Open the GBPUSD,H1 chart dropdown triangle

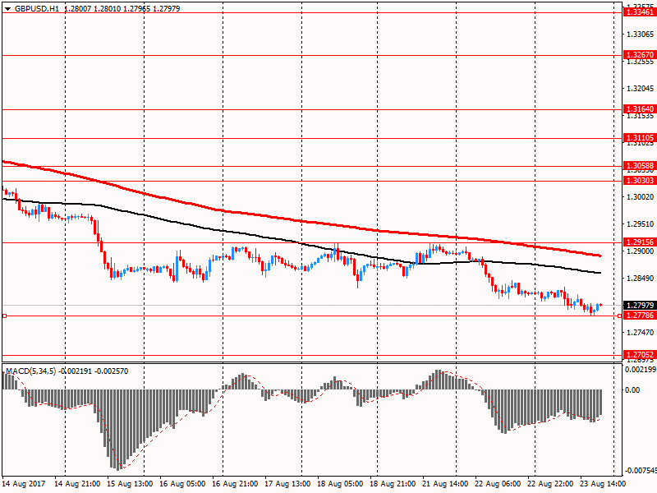point(7,9)
